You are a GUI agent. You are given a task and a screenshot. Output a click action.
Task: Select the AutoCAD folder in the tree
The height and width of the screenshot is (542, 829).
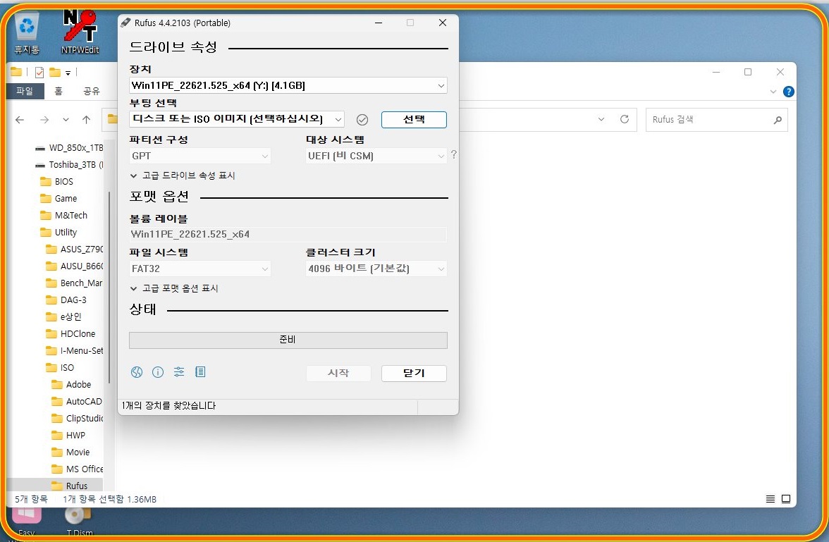pyautogui.click(x=78, y=401)
